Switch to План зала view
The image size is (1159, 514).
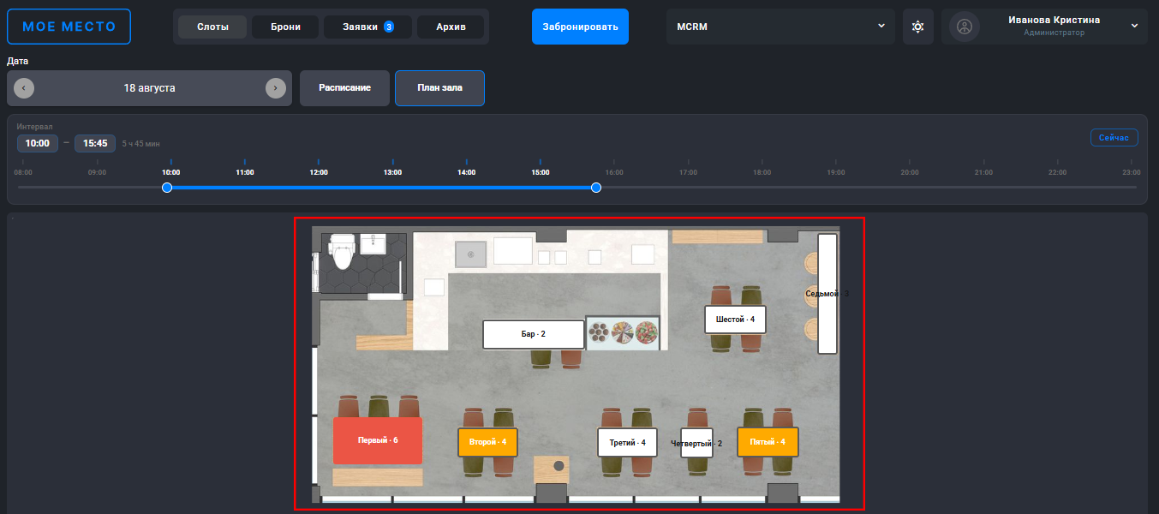[439, 88]
